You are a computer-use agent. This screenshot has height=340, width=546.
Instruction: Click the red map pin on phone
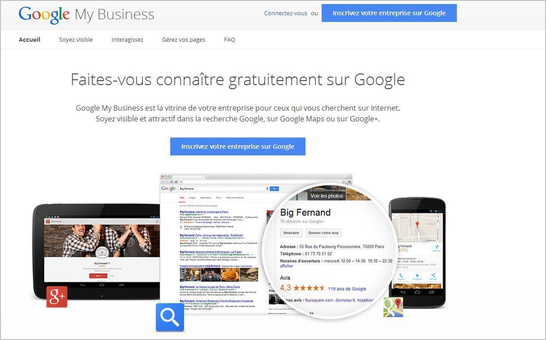pyautogui.click(x=417, y=224)
